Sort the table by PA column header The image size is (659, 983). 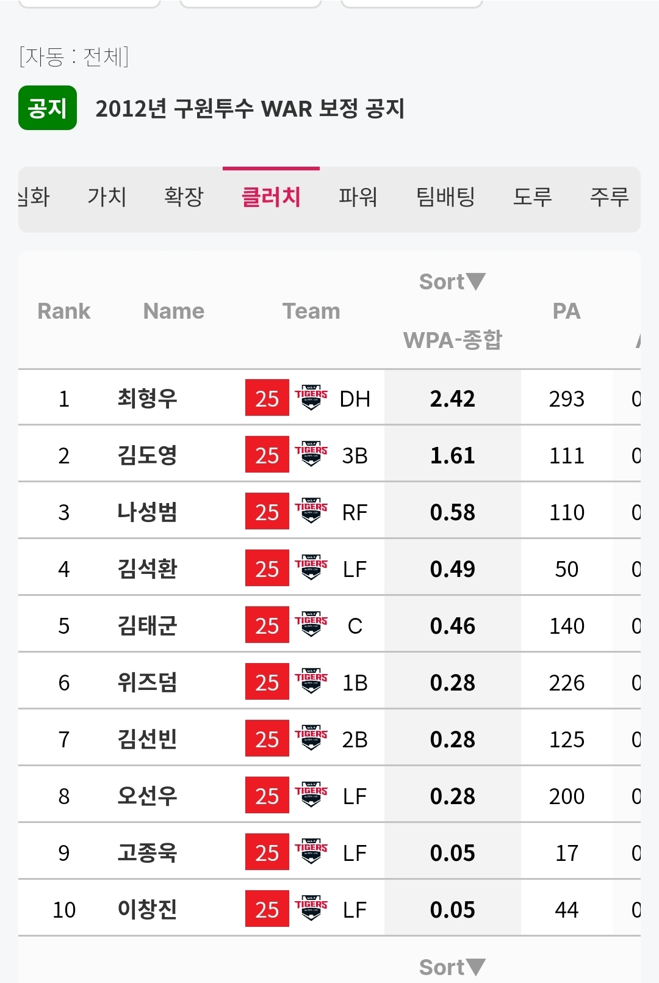(566, 311)
